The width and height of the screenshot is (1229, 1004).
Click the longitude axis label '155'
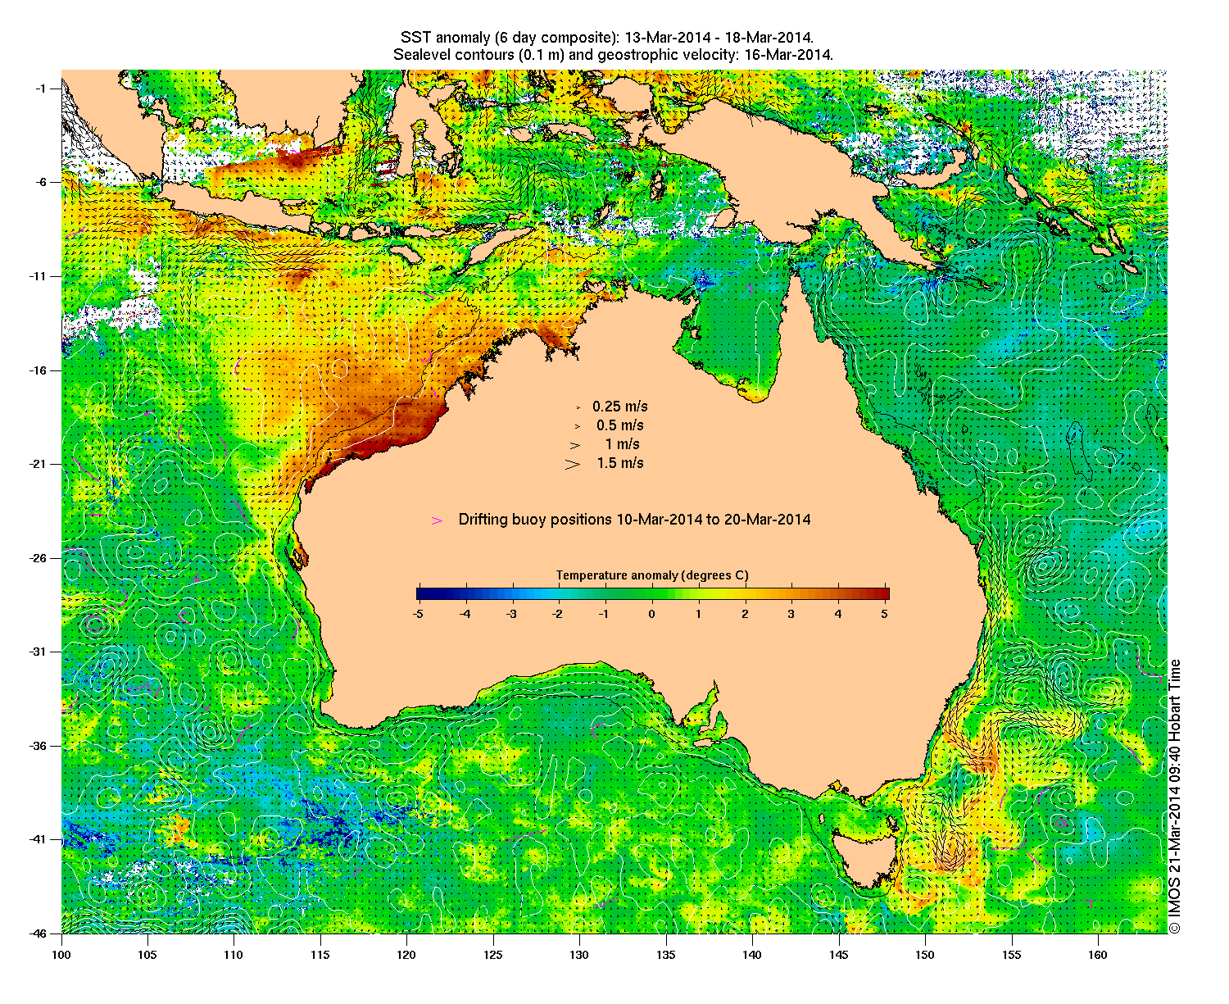pos(1011,954)
